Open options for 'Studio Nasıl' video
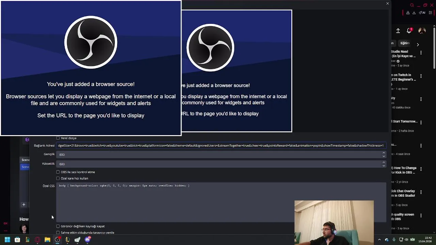The width and height of the screenshot is (436, 245). pos(421,53)
